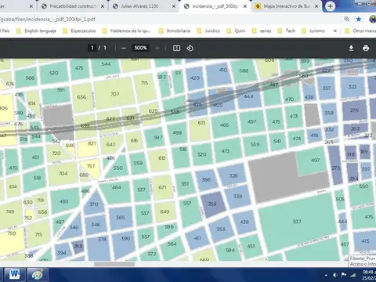376x282 pixels.
Task: Click the taskbar clock
Action: (369, 275)
